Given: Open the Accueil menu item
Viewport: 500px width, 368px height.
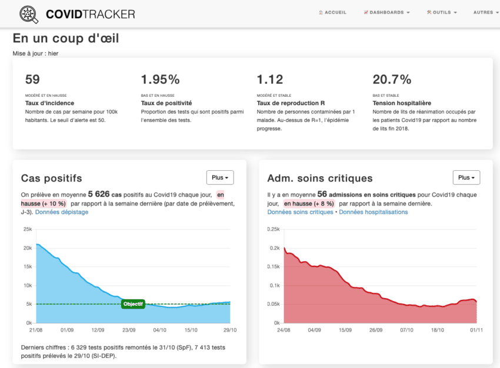Looking at the screenshot, I should [x=332, y=12].
